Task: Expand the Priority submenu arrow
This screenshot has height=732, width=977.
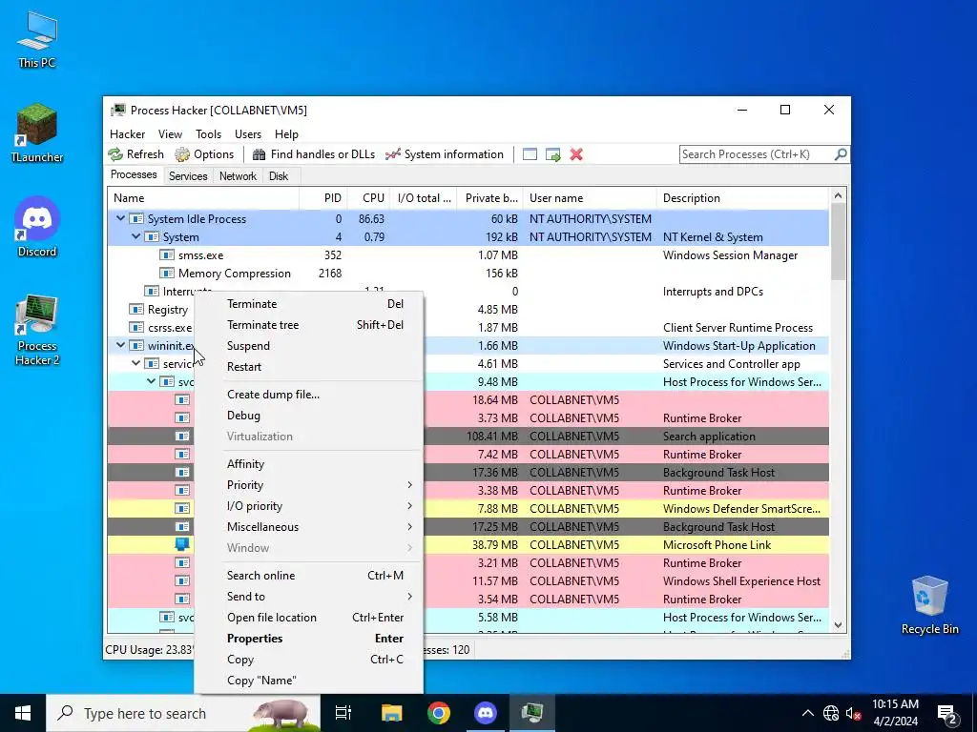Action: [x=409, y=485]
